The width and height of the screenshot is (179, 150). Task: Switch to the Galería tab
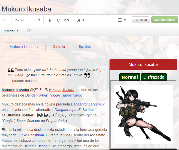tap(59, 47)
